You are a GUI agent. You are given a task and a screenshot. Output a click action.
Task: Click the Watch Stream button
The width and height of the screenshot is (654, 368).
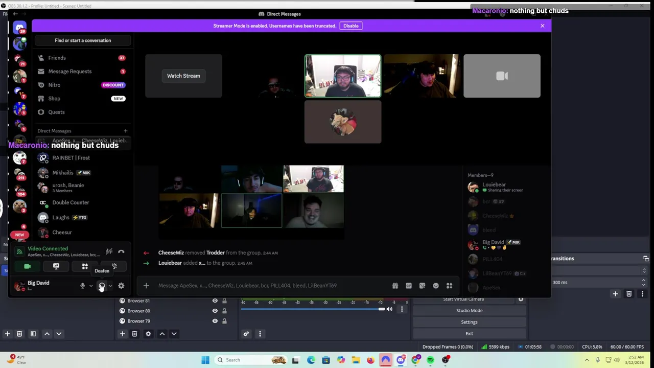coord(183,76)
